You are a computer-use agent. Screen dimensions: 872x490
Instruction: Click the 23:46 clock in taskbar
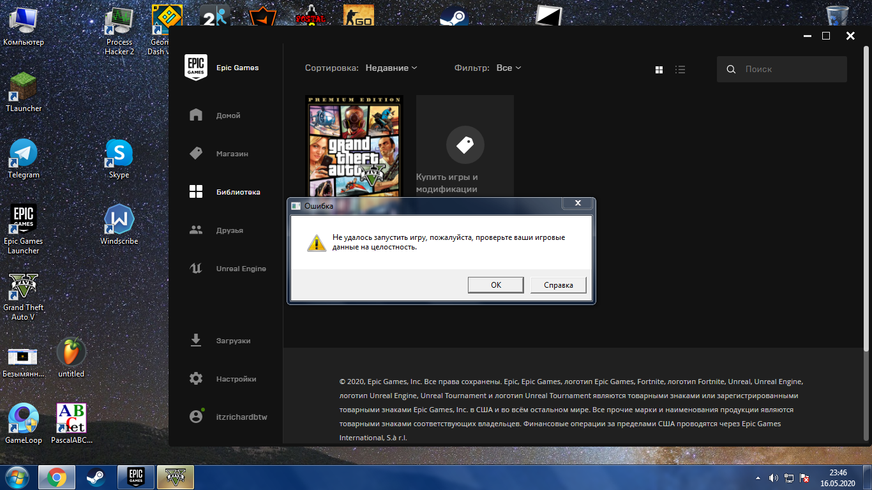click(x=838, y=478)
